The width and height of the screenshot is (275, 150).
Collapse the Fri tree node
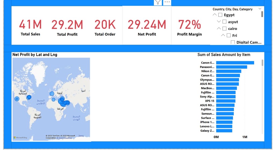point(223,35)
